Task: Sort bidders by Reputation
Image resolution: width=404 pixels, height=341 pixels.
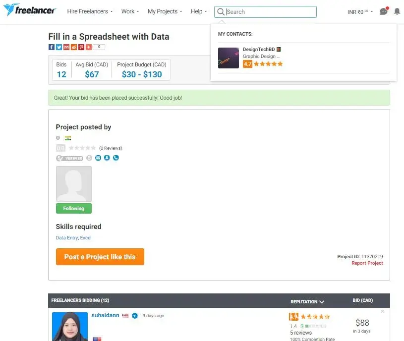Action: click(x=307, y=301)
